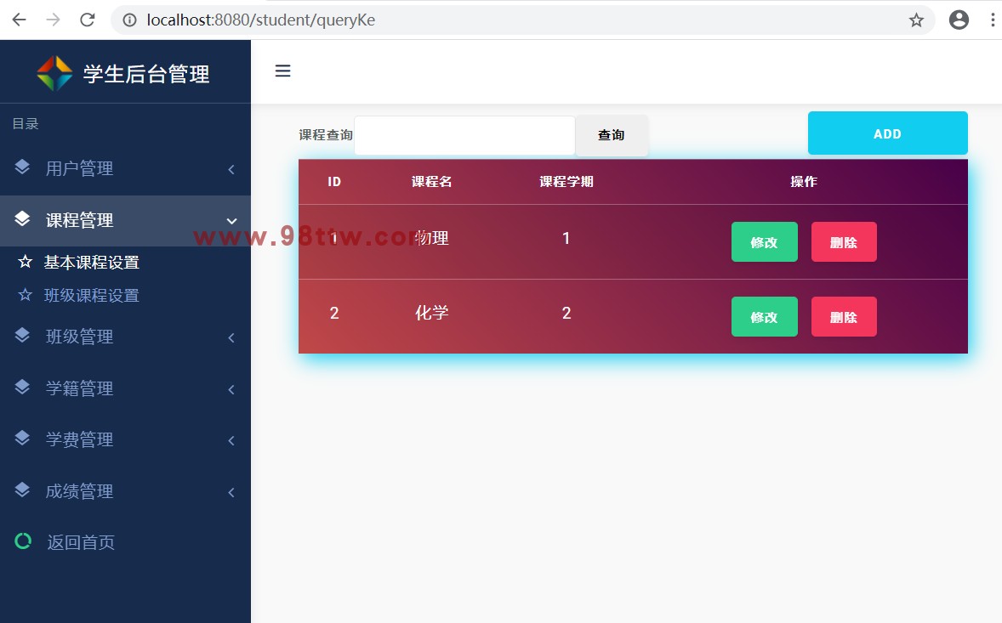Click layers icon beside 成绩管理
Image resolution: width=1002 pixels, height=623 pixels.
coord(22,490)
